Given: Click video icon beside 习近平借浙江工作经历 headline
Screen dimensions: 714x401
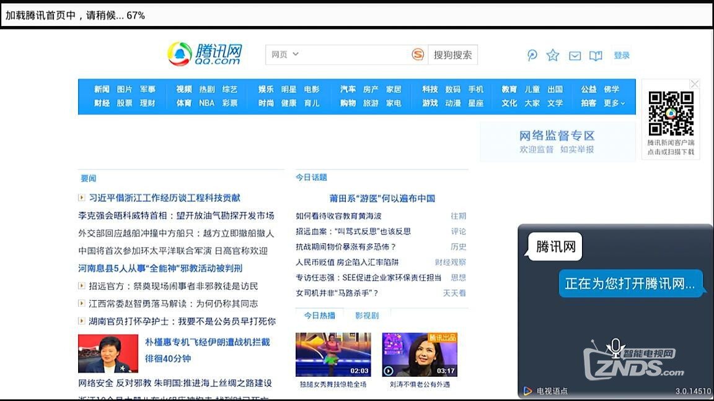Looking at the screenshot, I should [82, 197].
